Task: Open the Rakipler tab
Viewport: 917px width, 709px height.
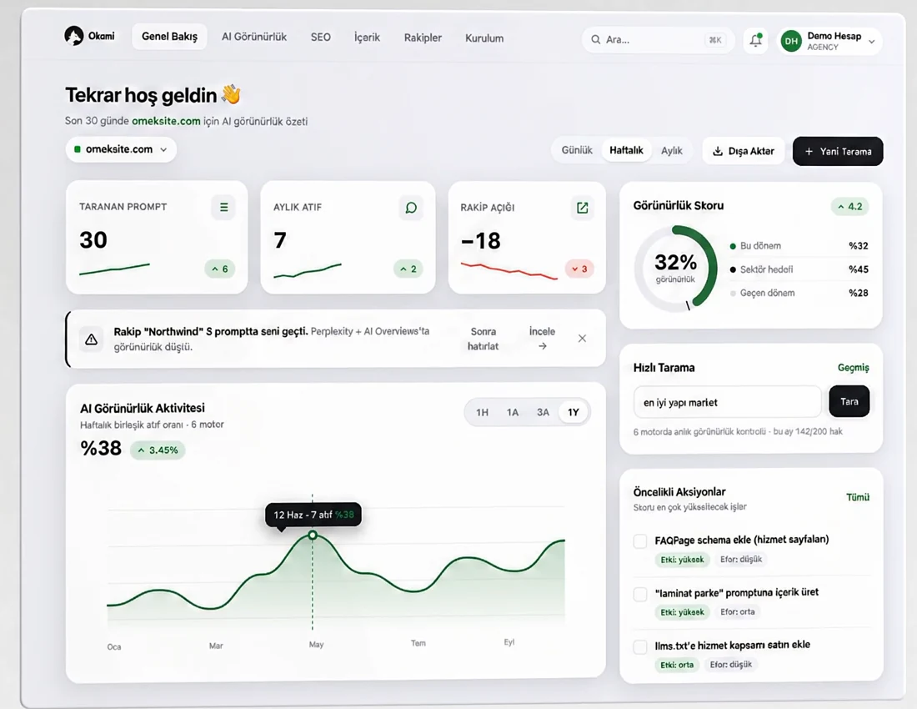Action: tap(423, 38)
